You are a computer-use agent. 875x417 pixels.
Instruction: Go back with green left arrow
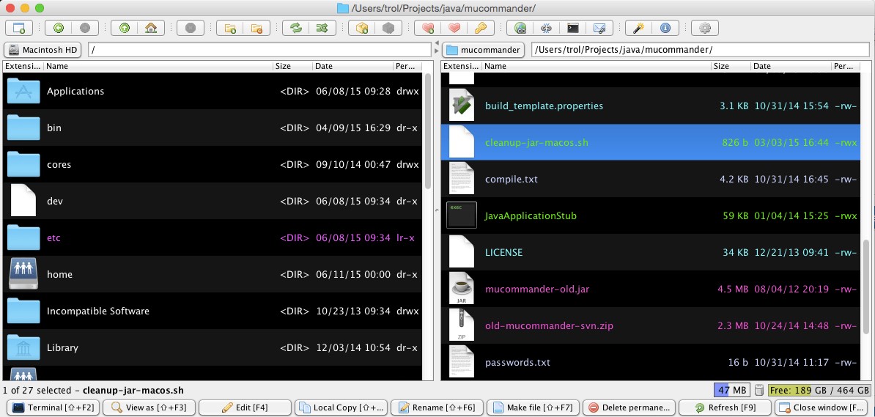[x=59, y=28]
